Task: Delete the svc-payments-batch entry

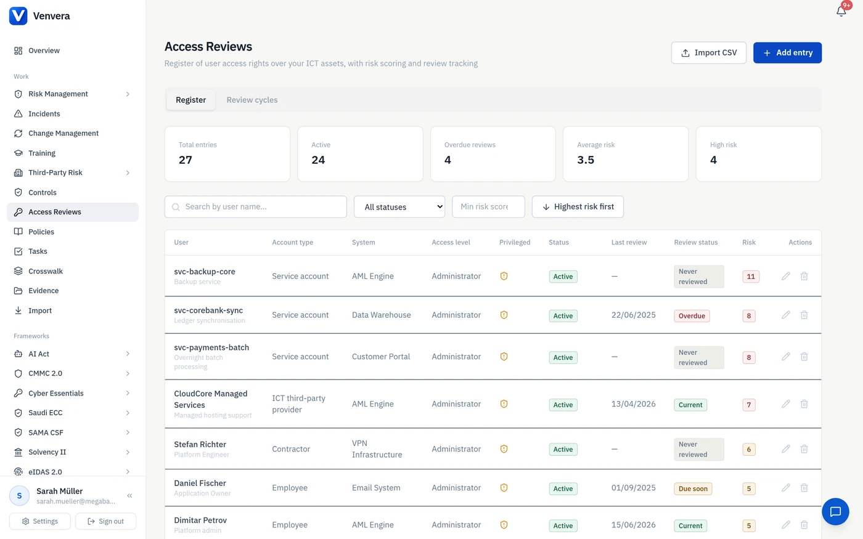Action: click(804, 357)
